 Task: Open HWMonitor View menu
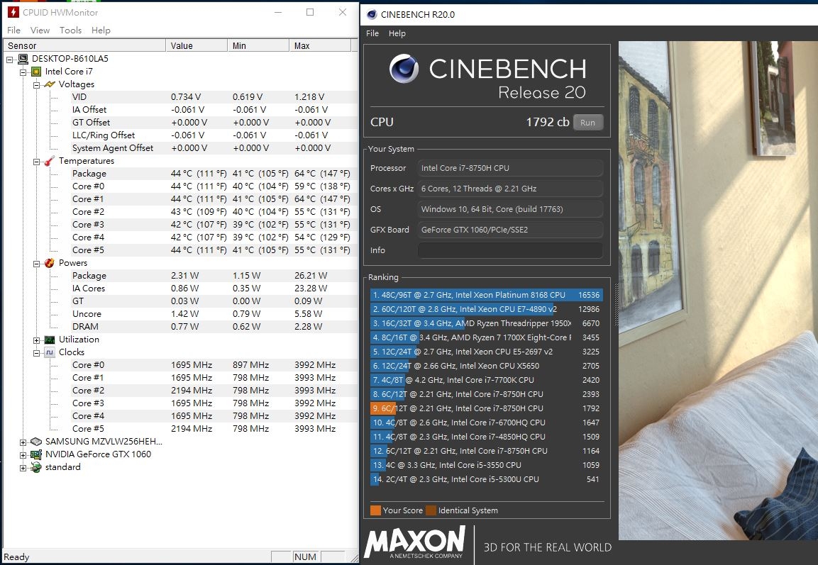[x=40, y=30]
